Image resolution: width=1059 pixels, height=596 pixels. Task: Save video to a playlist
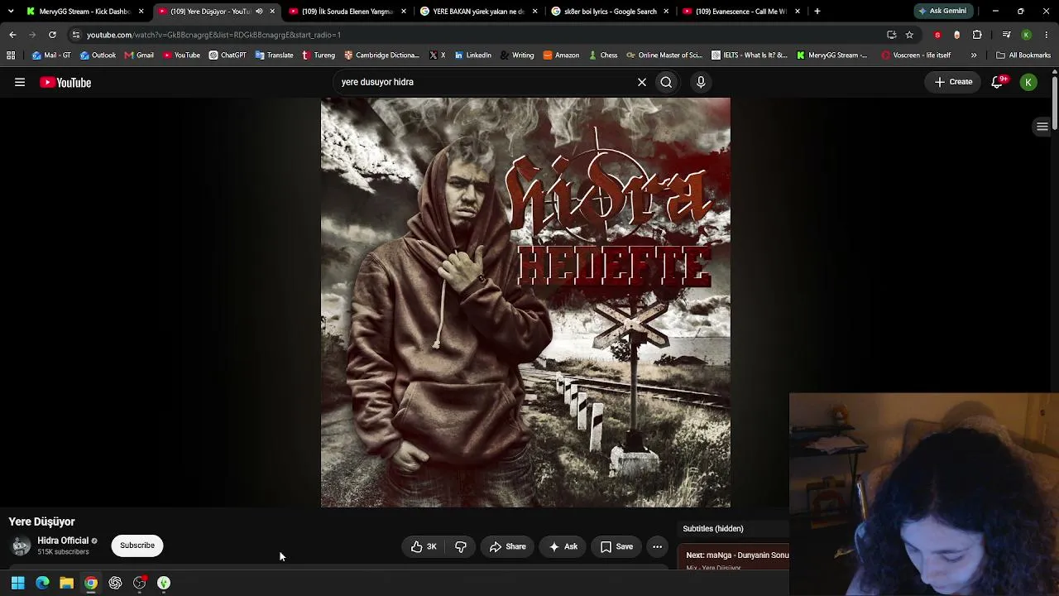616,546
